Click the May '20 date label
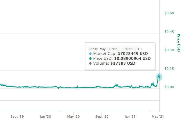Screen dimensions: 183x122 click(x=74, y=117)
